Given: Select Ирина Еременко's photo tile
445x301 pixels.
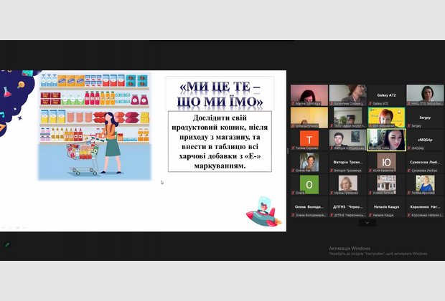Looking at the screenshot, I should point(347,184).
